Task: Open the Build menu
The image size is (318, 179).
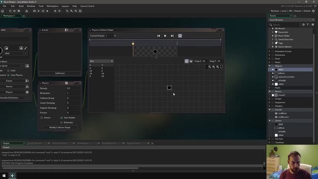Action: [x=21, y=6]
